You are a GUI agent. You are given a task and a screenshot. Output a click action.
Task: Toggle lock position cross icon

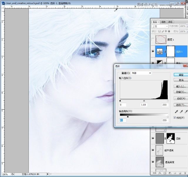(x=166, y=31)
